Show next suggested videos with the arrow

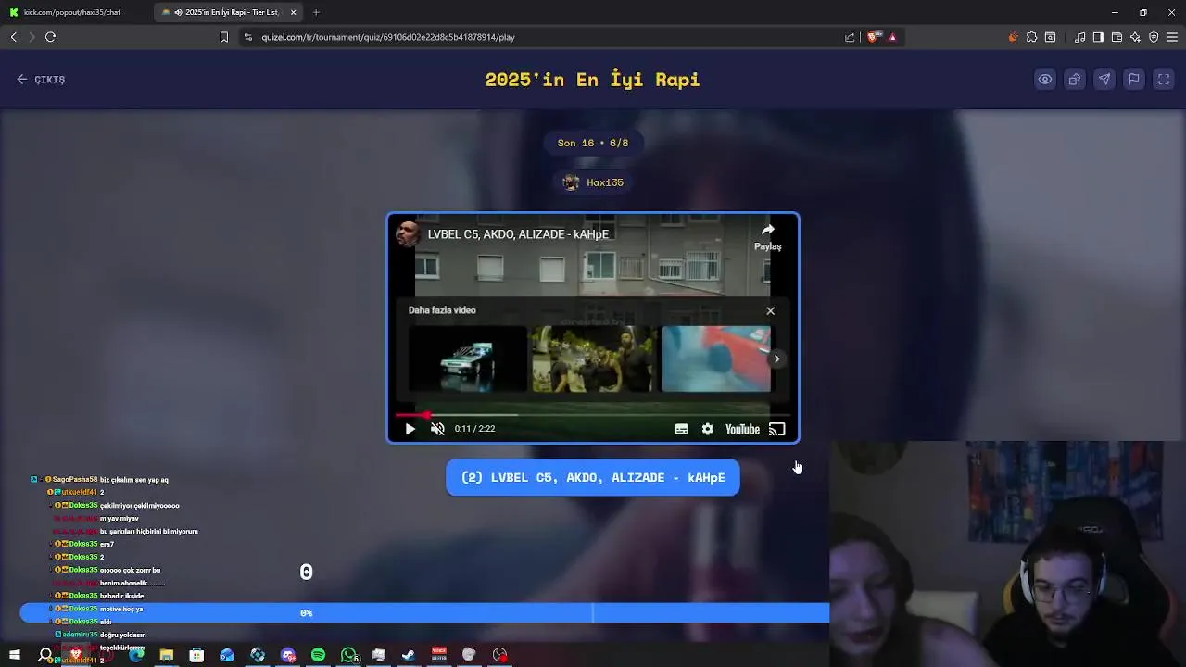pos(776,359)
